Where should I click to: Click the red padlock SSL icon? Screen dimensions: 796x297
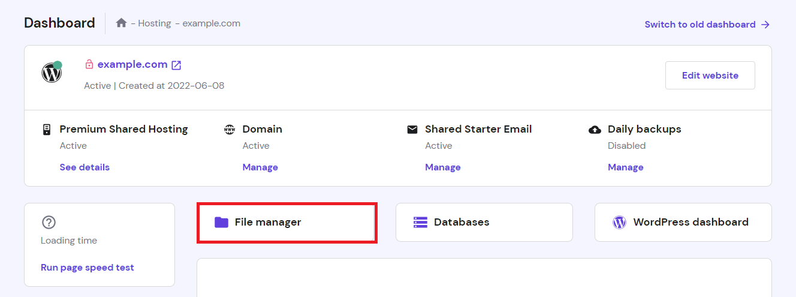(x=89, y=64)
